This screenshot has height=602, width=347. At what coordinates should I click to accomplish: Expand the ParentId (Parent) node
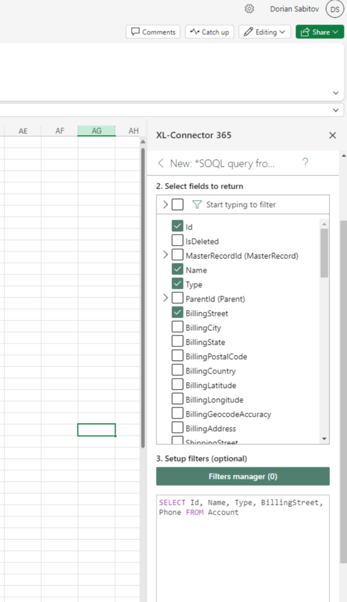[x=166, y=298]
